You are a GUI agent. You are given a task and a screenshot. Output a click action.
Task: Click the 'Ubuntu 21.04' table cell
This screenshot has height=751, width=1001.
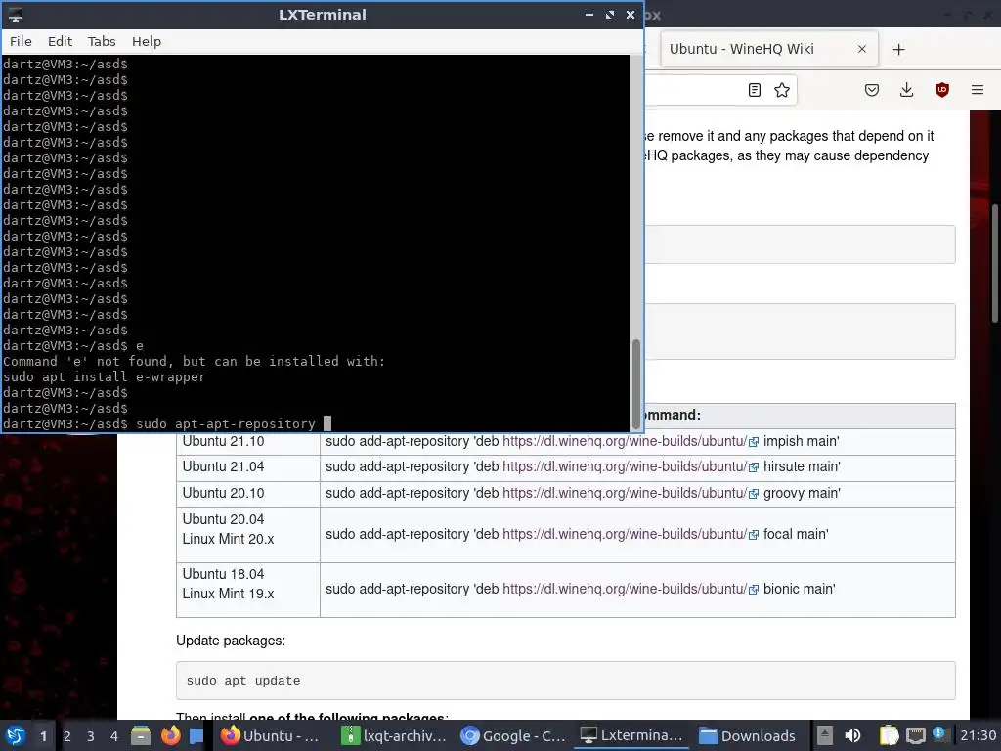[x=247, y=467]
